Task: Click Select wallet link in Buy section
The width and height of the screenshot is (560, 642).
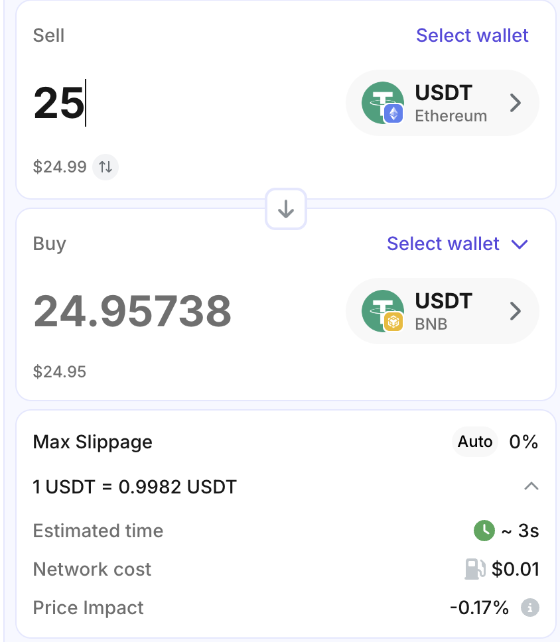Action: (x=443, y=244)
